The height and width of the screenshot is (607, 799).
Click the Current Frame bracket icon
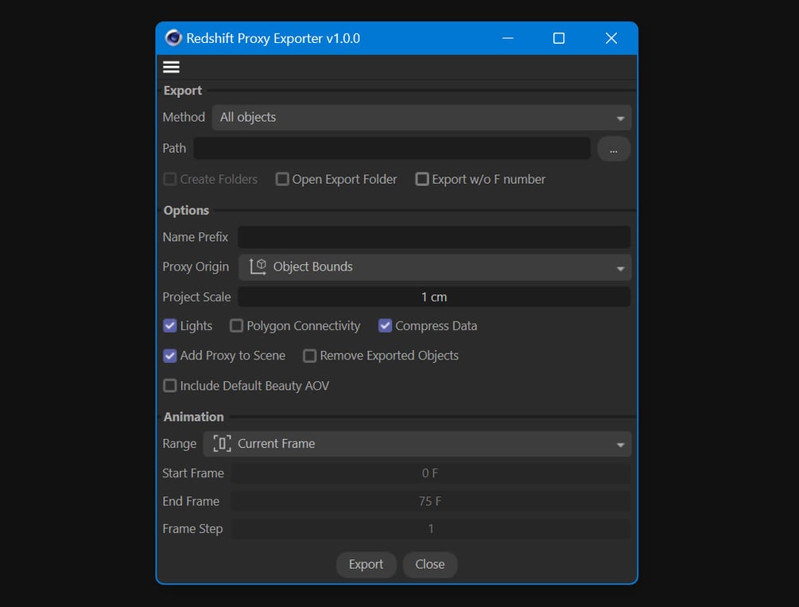[222, 443]
